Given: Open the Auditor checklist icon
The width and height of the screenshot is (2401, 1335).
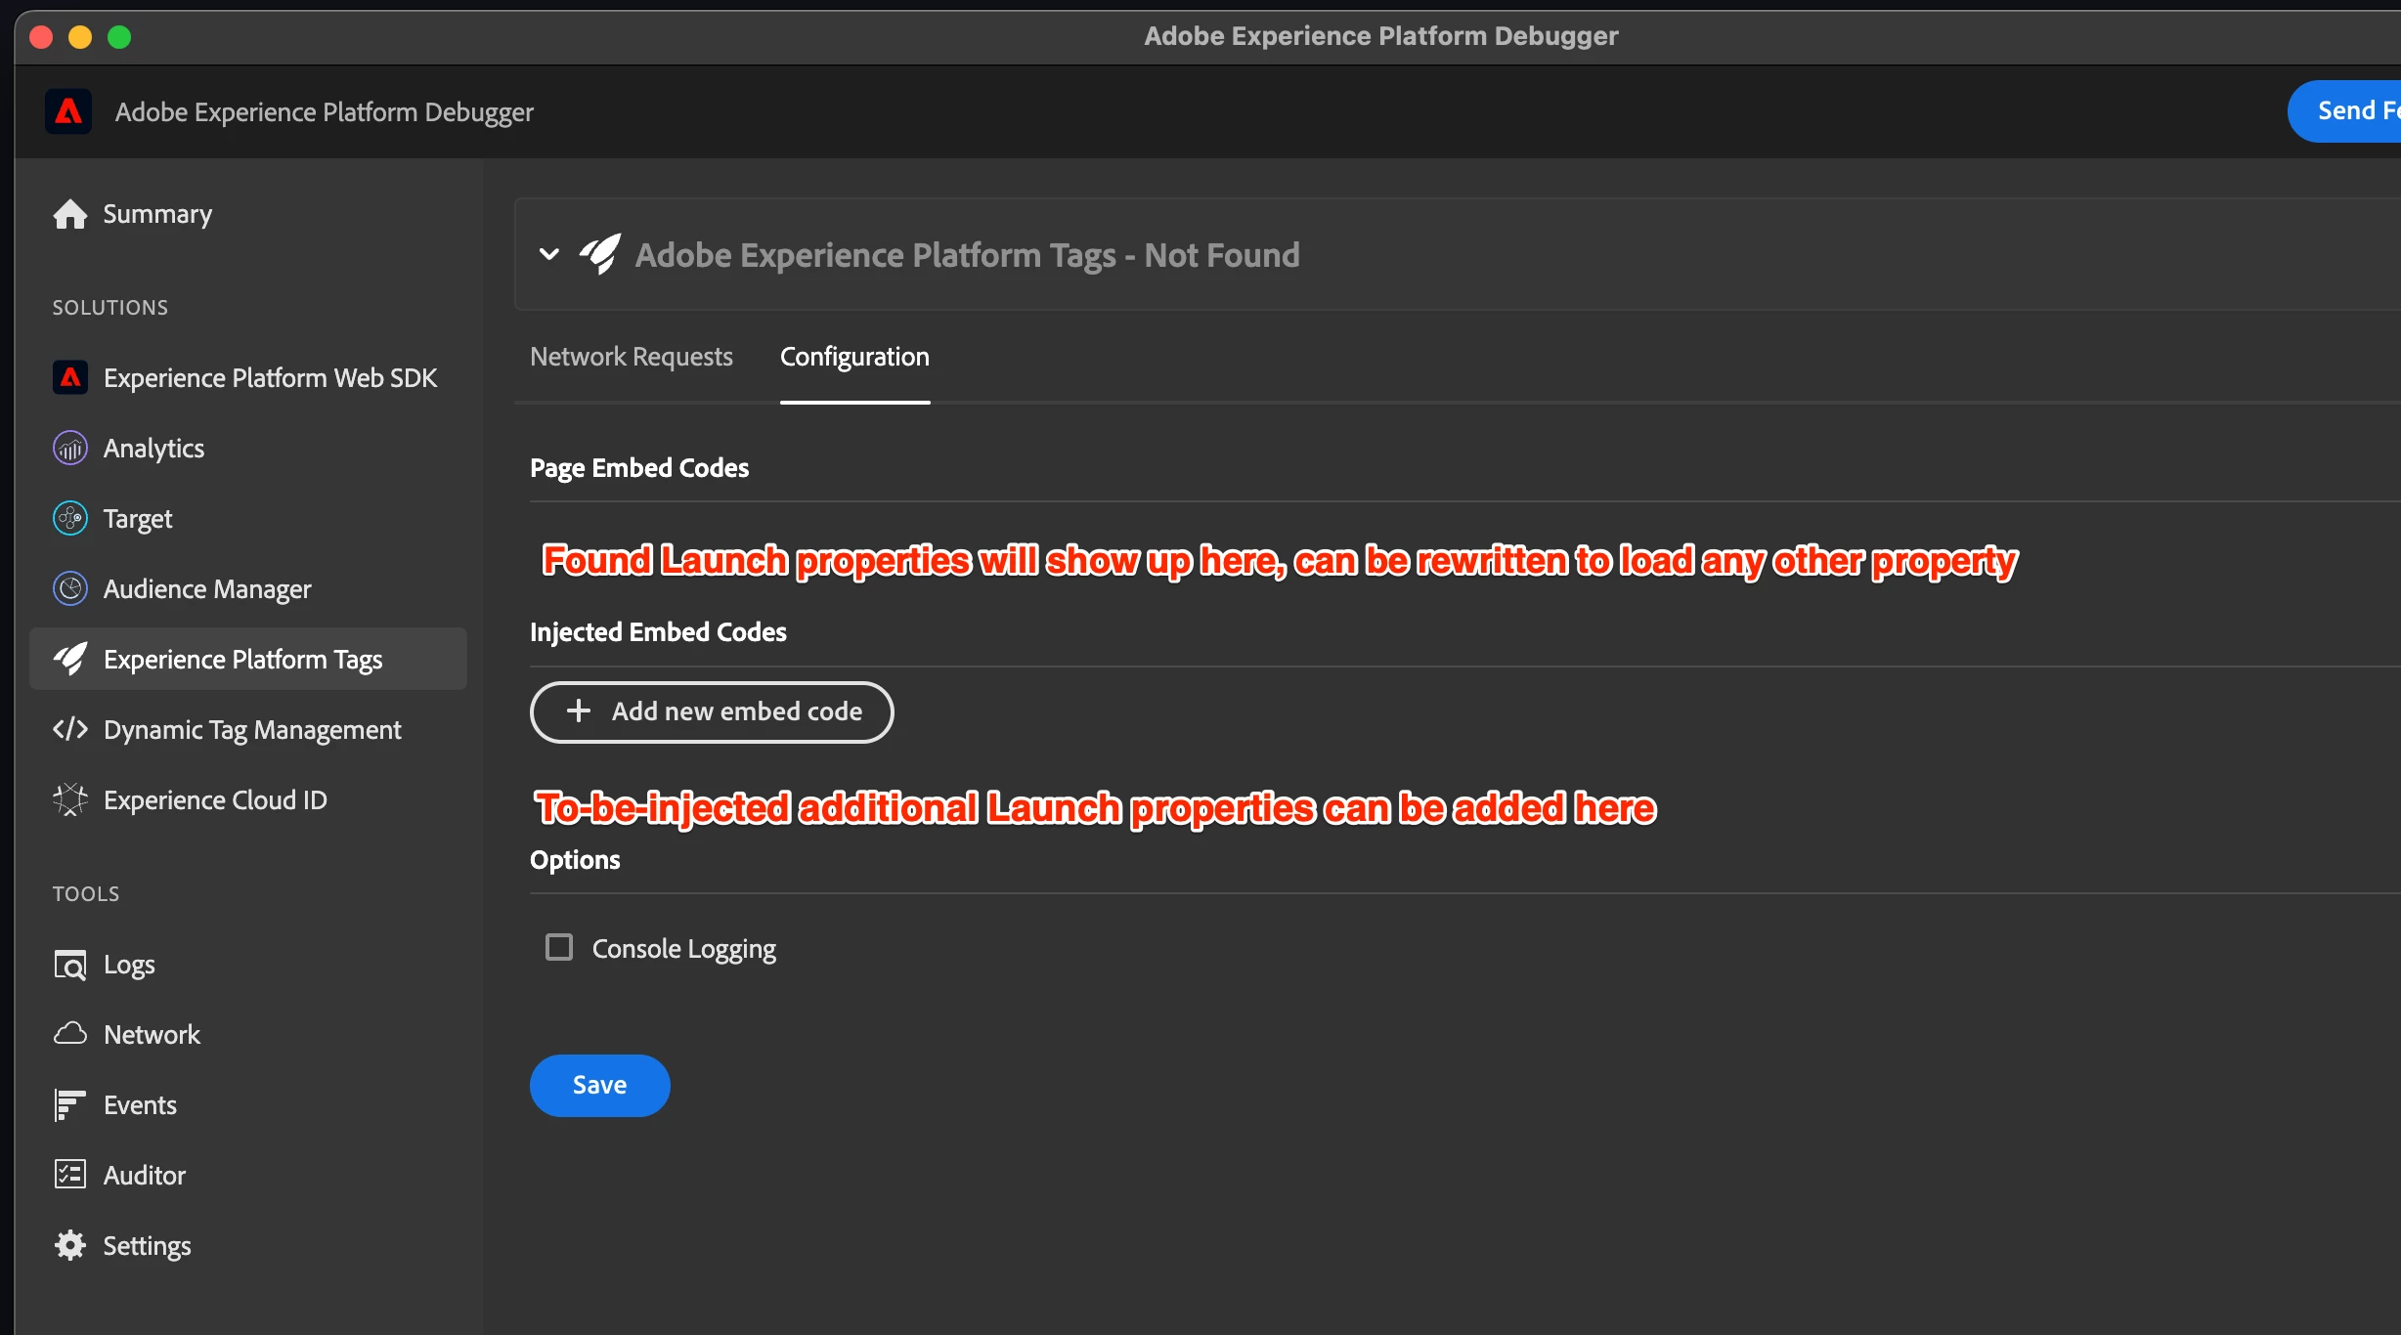Looking at the screenshot, I should point(69,1176).
